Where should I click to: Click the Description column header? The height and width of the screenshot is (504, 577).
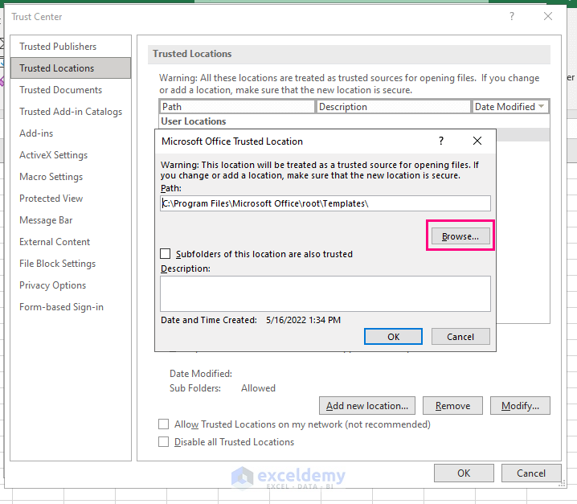pyautogui.click(x=394, y=107)
